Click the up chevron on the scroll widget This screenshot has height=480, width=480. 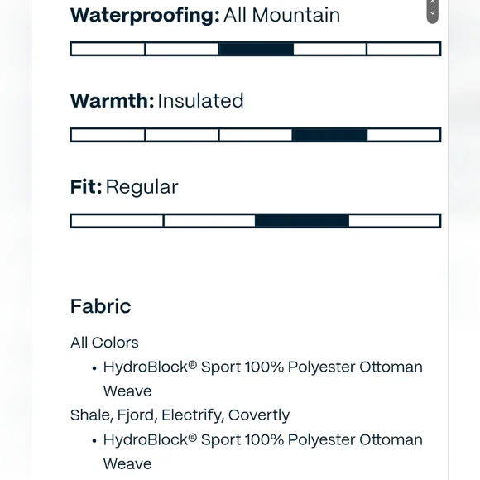click(433, 2)
